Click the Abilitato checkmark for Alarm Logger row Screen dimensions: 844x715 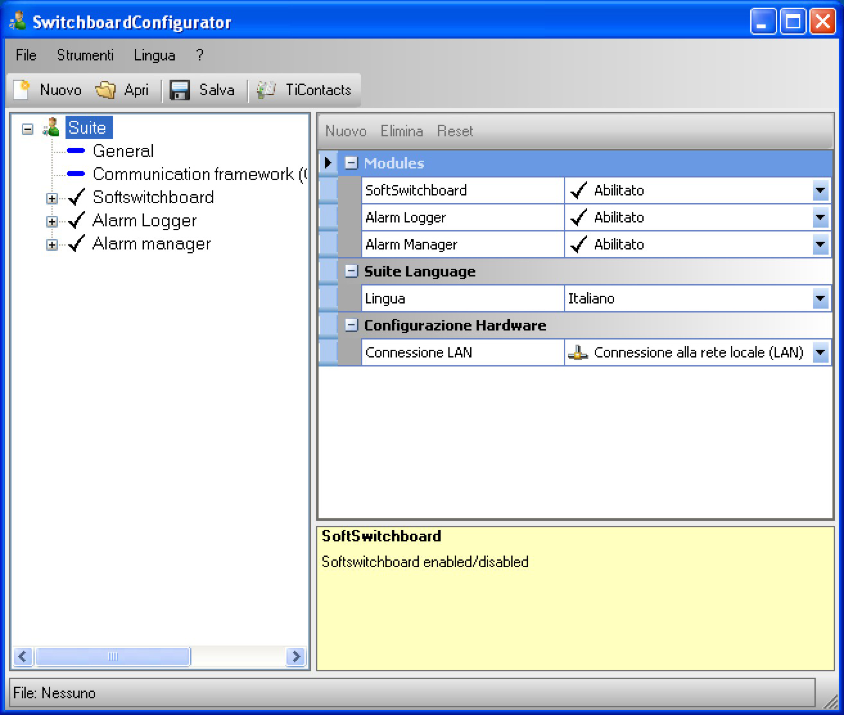(x=579, y=217)
